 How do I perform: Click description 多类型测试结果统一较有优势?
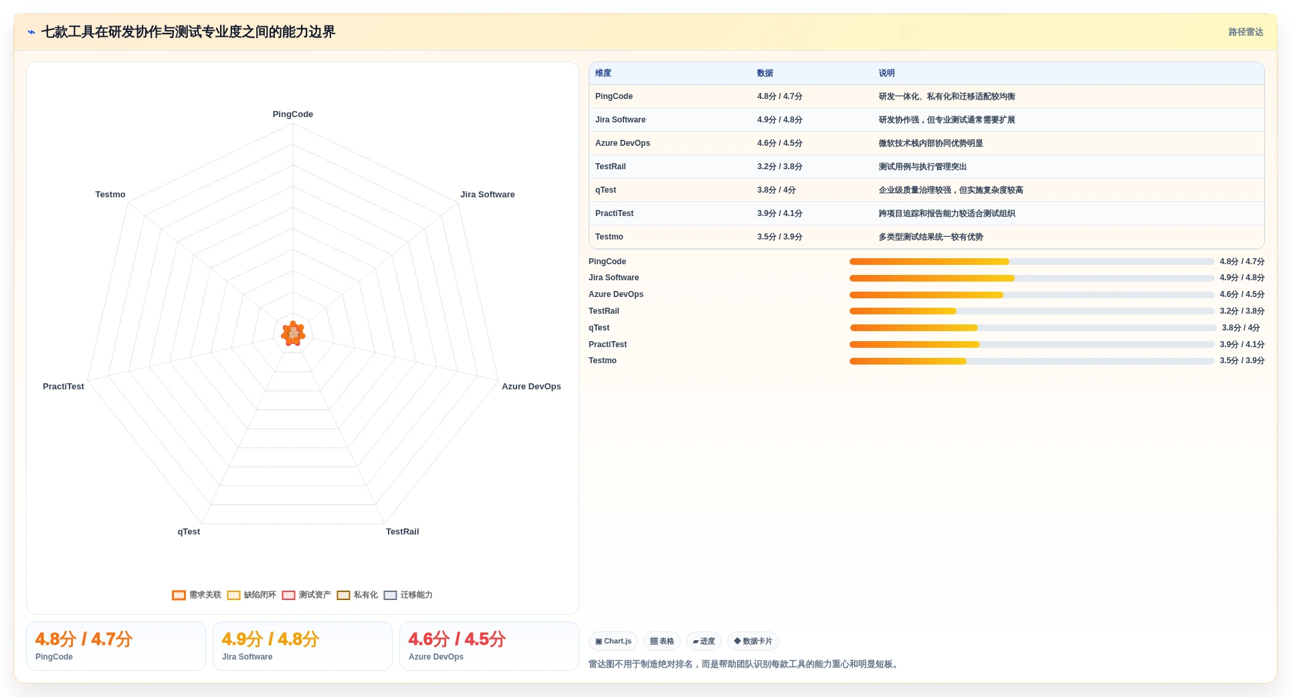[x=931, y=237]
